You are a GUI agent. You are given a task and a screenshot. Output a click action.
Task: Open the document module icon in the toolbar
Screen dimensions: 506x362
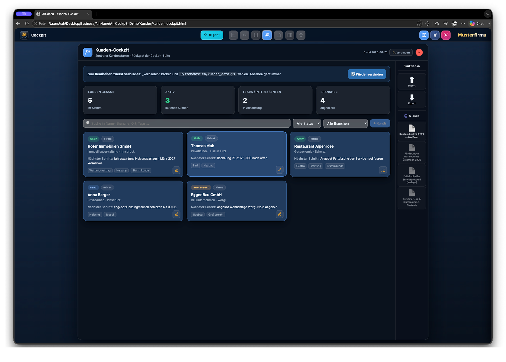(x=279, y=35)
